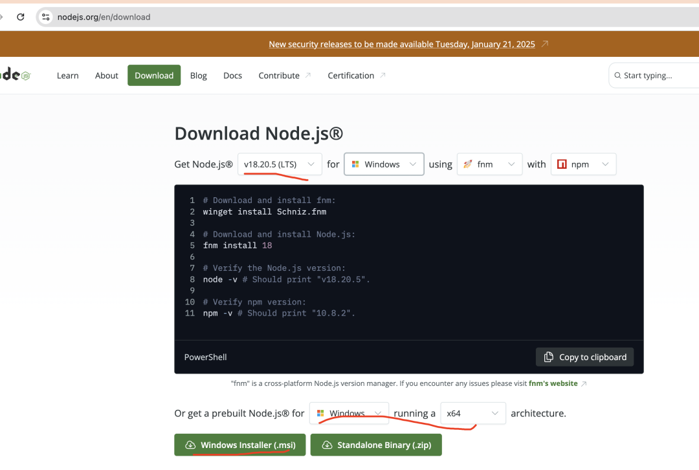This screenshot has height=470, width=699.
Task: Open the npm package manager dropdown
Action: tap(584, 164)
